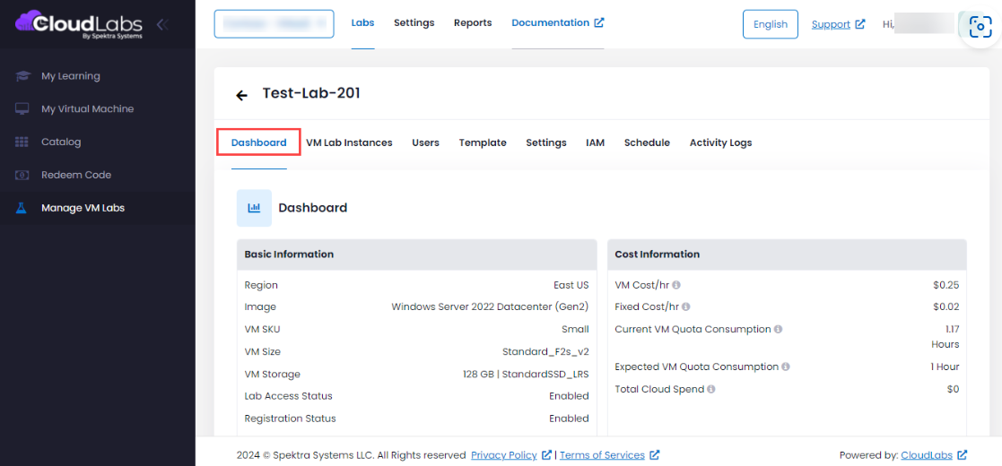Screen dimensions: 1002x466
Task: Click the Manage VM Labs flask icon
Action: tap(22, 208)
